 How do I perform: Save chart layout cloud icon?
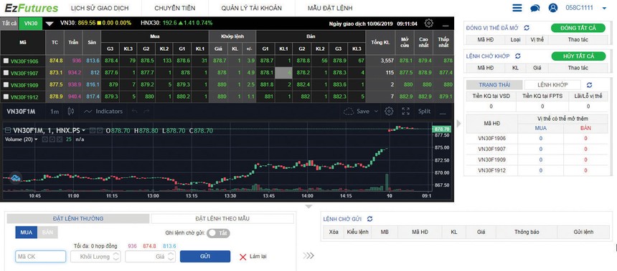(349, 112)
